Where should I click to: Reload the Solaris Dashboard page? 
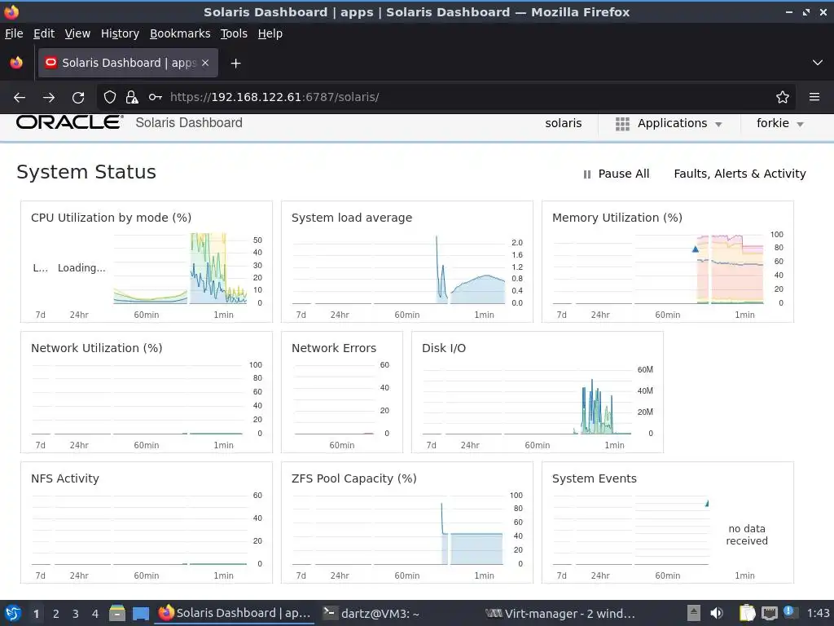[x=78, y=98]
